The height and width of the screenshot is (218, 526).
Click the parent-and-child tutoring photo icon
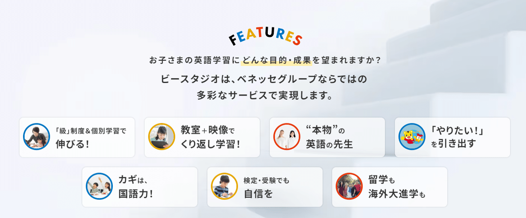[x=37, y=137]
